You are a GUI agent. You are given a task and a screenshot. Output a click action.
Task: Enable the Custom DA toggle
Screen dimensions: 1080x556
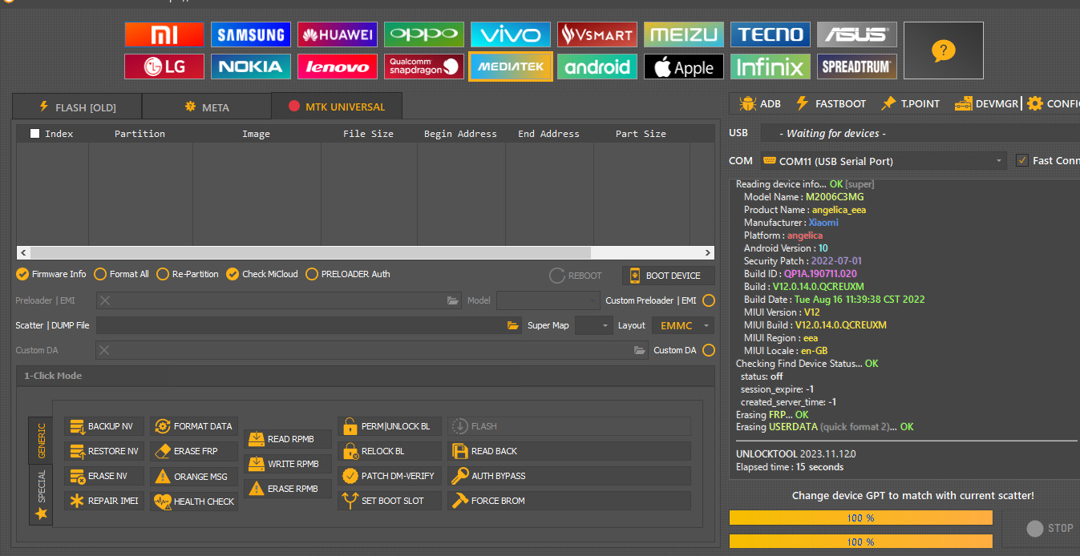point(709,350)
